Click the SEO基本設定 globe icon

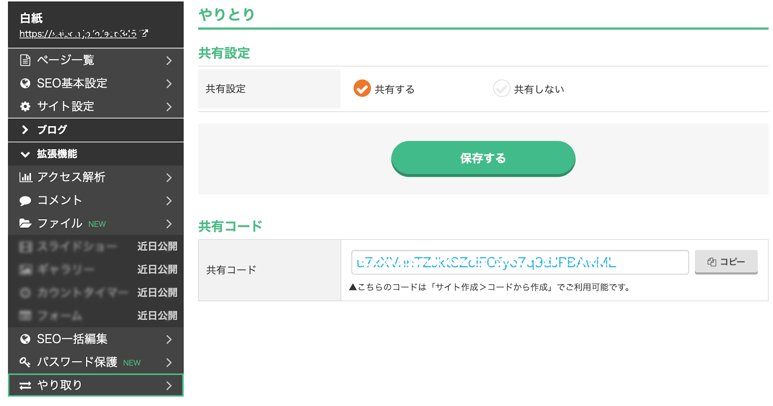25,83
